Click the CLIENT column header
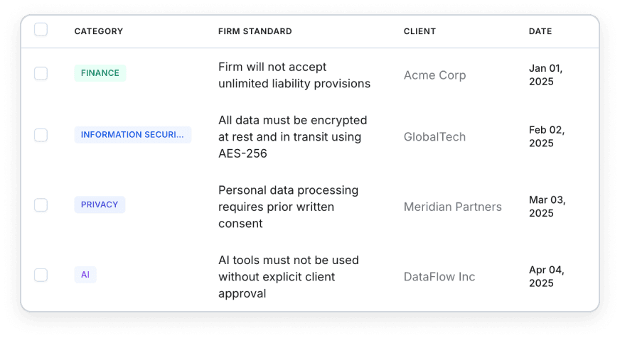The image size is (620, 338). click(419, 31)
